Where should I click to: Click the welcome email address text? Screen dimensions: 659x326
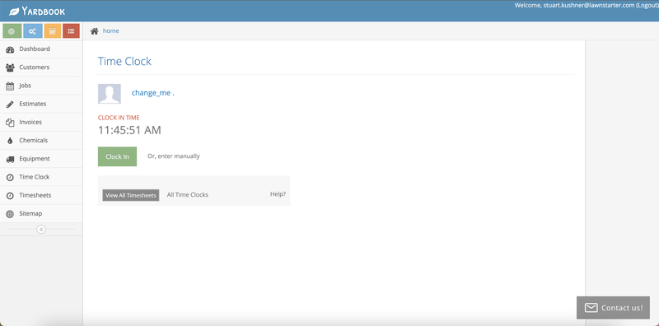pyautogui.click(x=588, y=6)
